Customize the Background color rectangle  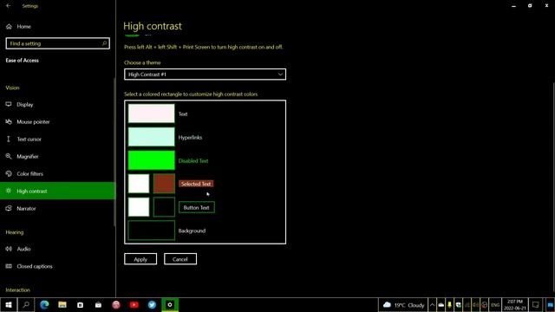[x=152, y=231]
